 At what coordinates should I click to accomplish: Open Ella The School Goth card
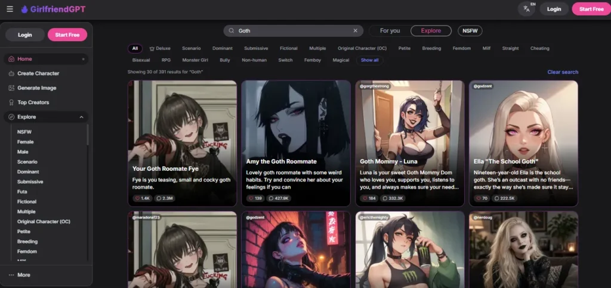click(524, 143)
